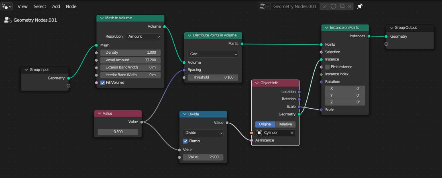Viewport: 442px width, 178px height.
Task: Click Spacing input socket
Action: coord(184,70)
